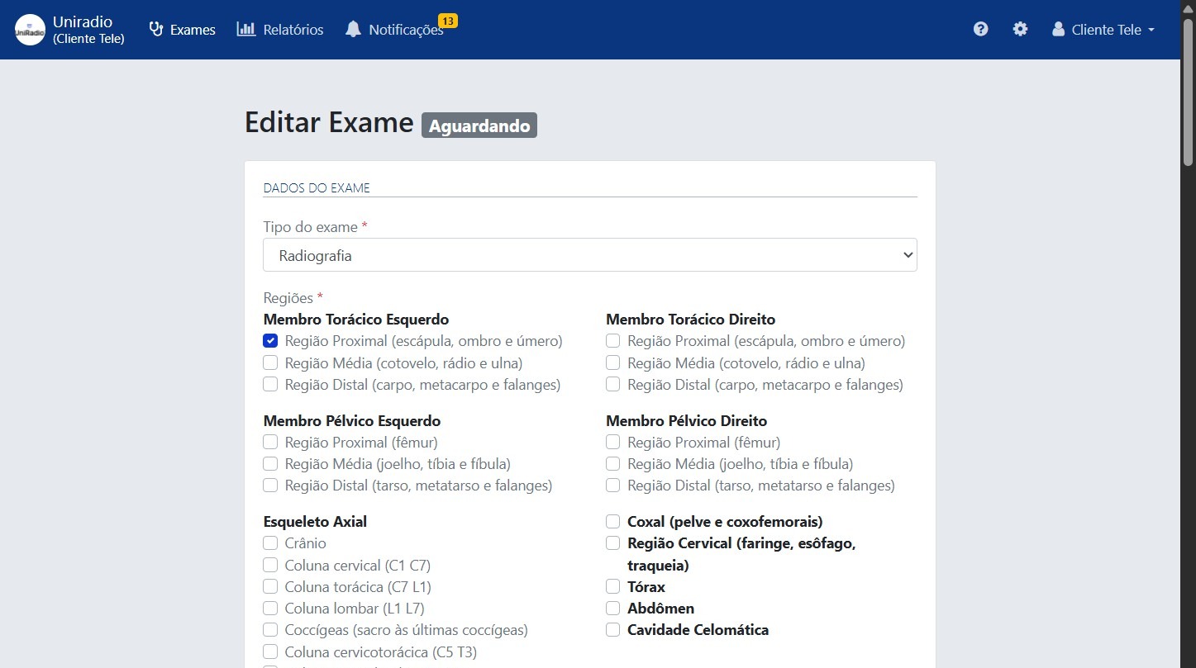Open the settings gear icon
The image size is (1196, 668).
click(1020, 28)
